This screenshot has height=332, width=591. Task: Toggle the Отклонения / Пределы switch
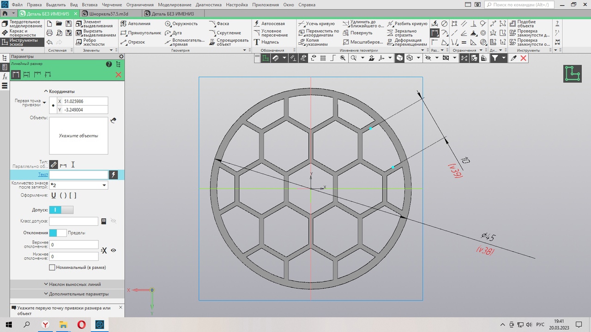click(58, 233)
